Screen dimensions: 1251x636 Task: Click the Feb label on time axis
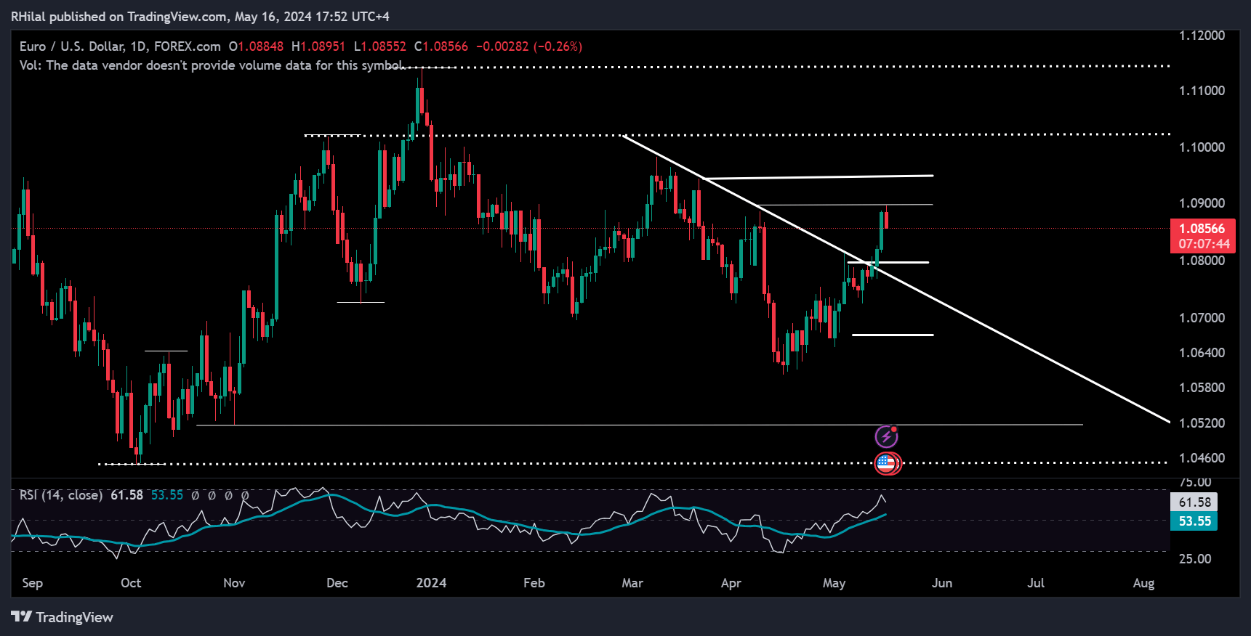coord(534,583)
